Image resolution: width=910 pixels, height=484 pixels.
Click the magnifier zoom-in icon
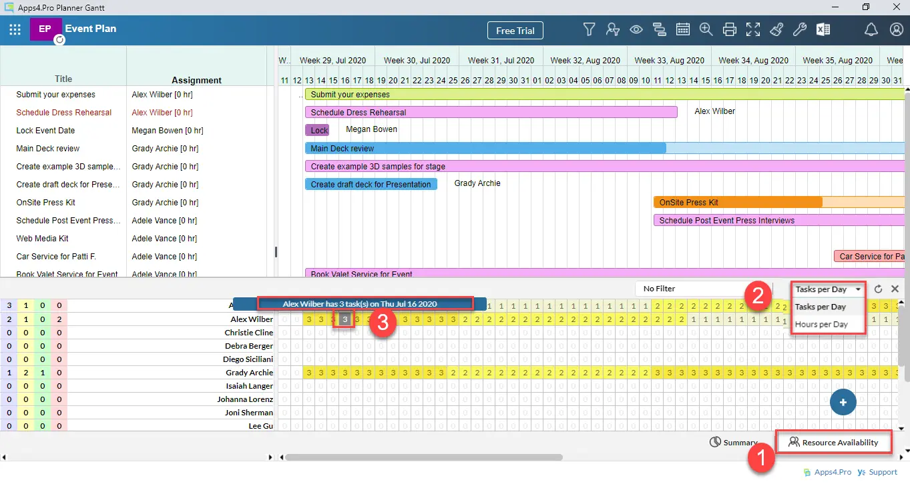pos(706,29)
